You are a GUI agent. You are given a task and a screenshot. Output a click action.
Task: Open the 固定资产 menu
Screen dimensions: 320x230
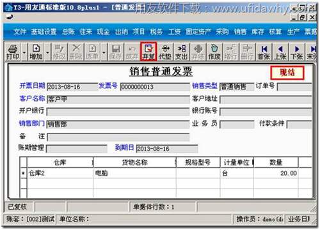(198, 32)
